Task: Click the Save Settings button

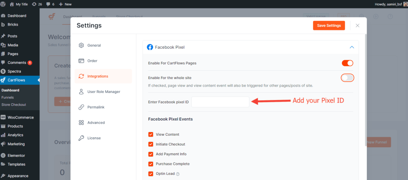Action: pos(329,26)
